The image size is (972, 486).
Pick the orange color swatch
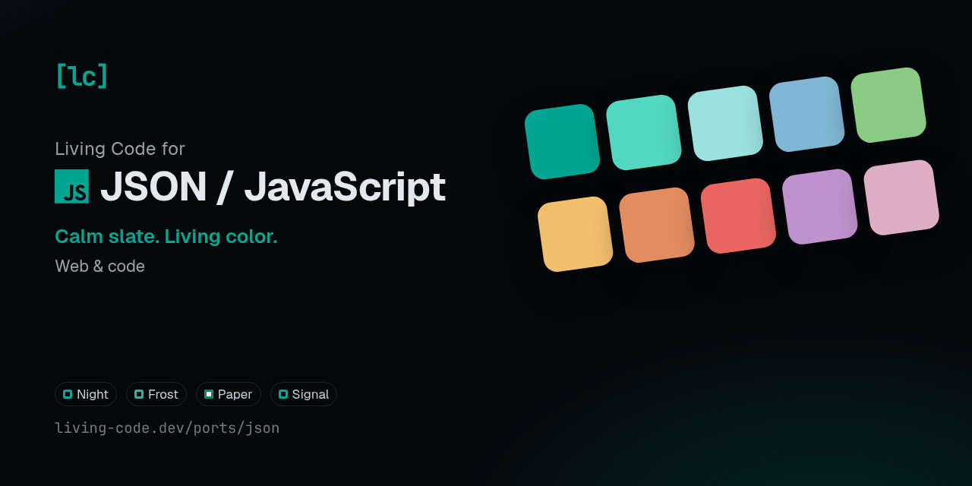pyautogui.click(x=657, y=225)
